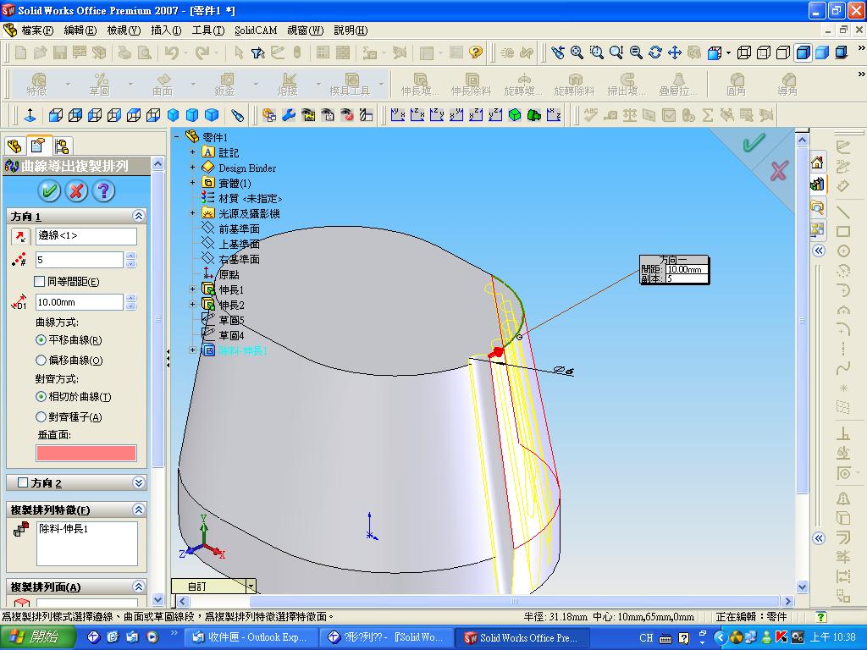The width and height of the screenshot is (867, 650).
Task: Click 導角 chamfer tool
Action: coord(787,84)
